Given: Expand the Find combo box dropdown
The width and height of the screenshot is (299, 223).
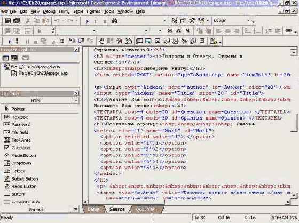Looking at the screenshot, I should click(x=164, y=21).
